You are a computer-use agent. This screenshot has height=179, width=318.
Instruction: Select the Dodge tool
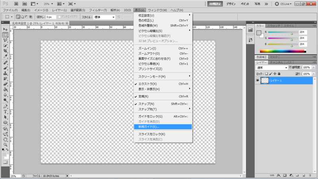click(x=5, y=100)
